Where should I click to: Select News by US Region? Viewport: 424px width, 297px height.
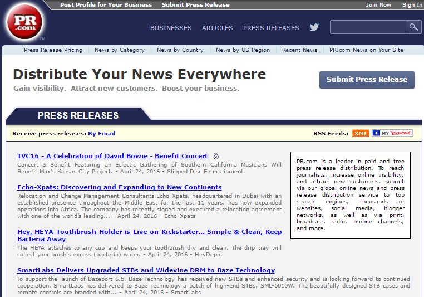[x=243, y=50]
